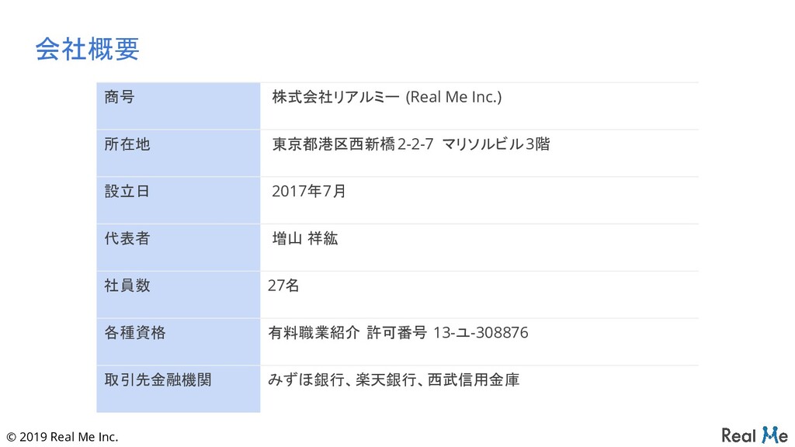795x447 pixels.
Task: Click the 会社概要 slide title
Action: 87,49
